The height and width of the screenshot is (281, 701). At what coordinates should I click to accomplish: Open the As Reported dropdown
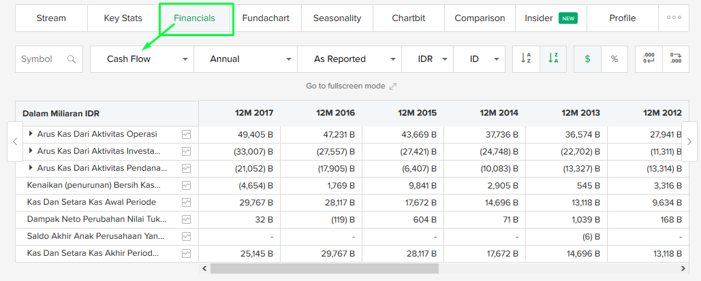349,59
